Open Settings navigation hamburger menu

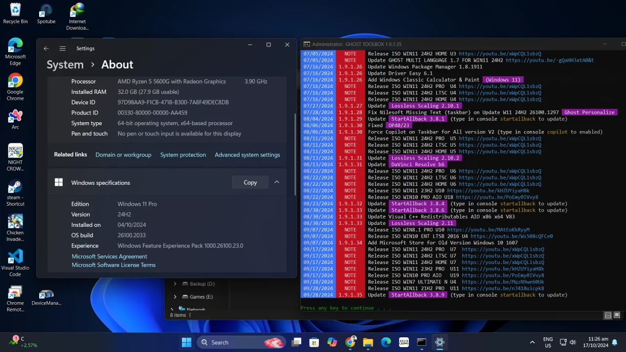click(63, 48)
